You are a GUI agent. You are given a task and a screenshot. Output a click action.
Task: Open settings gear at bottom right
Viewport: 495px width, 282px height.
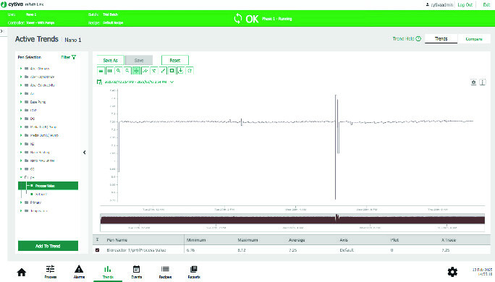[x=452, y=272]
